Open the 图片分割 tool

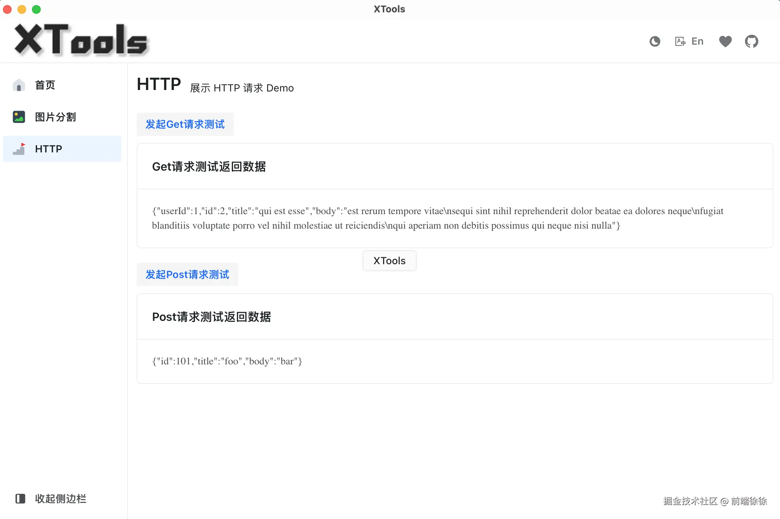[x=55, y=117]
